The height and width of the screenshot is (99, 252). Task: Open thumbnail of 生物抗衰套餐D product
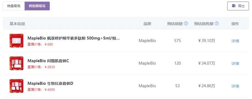[x=16, y=86]
